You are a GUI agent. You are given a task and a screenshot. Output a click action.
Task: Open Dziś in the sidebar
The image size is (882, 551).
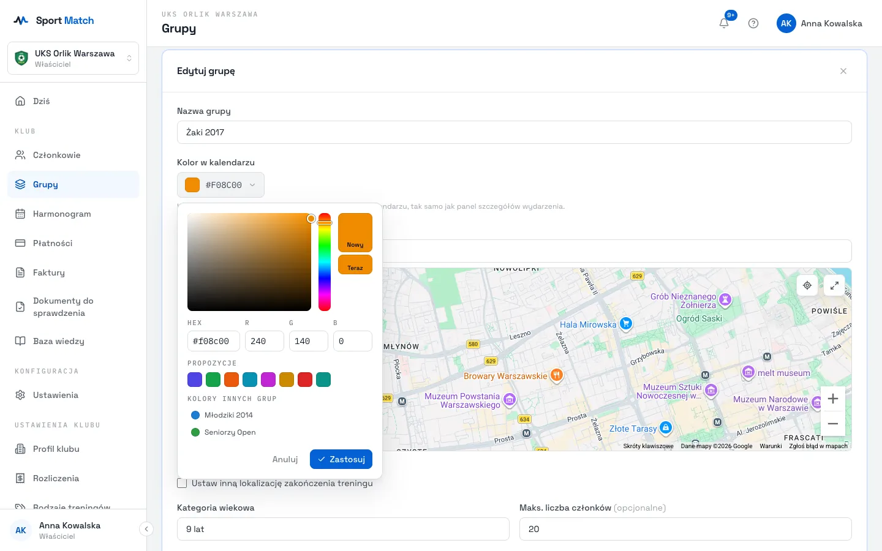[73, 101]
